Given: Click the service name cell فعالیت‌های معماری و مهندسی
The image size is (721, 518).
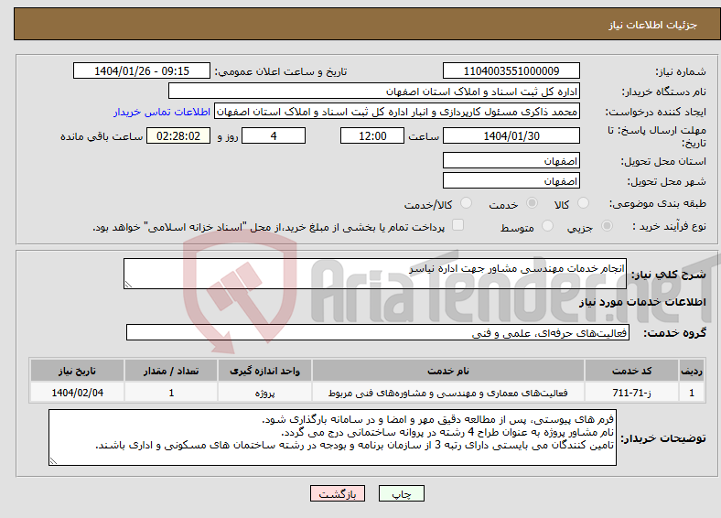Looking at the screenshot, I should pyautogui.click(x=447, y=393).
